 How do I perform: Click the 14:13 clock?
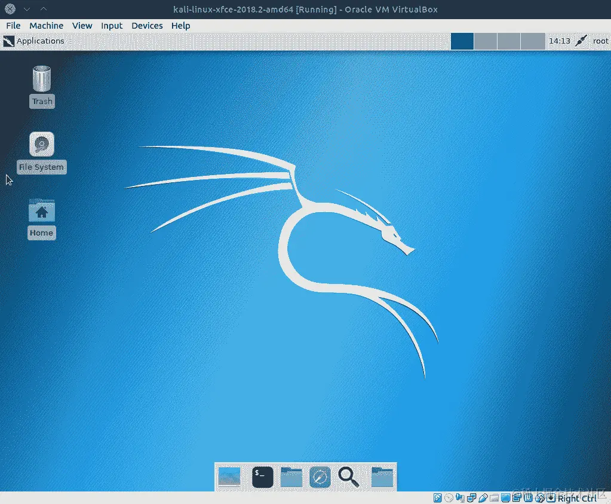click(x=559, y=41)
